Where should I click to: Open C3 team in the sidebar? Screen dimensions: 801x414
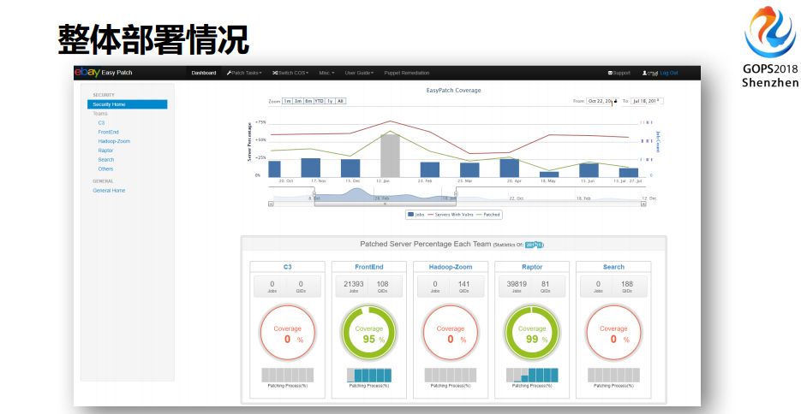point(101,123)
